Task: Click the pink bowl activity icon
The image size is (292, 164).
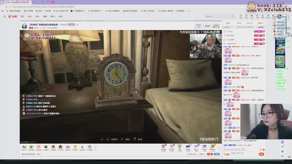Action: coord(68,148)
